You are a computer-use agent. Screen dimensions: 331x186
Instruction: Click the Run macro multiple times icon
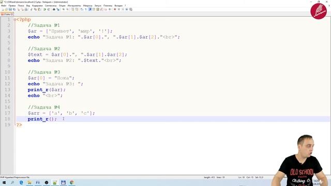click(127, 9)
